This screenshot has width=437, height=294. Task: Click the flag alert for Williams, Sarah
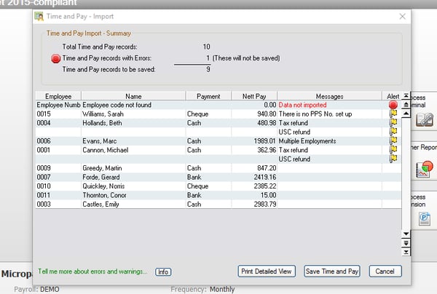click(x=393, y=114)
